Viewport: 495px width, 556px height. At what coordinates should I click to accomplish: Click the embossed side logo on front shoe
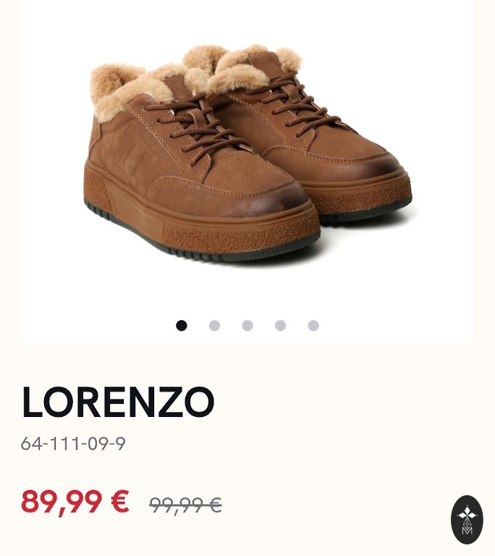tap(137, 153)
